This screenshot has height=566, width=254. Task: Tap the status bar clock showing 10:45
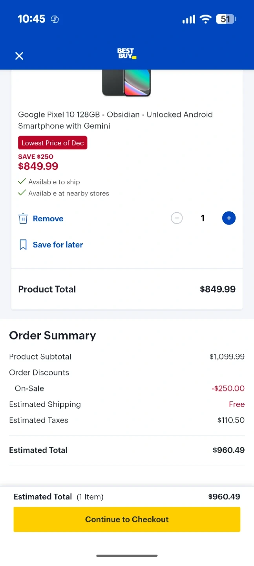point(31,19)
